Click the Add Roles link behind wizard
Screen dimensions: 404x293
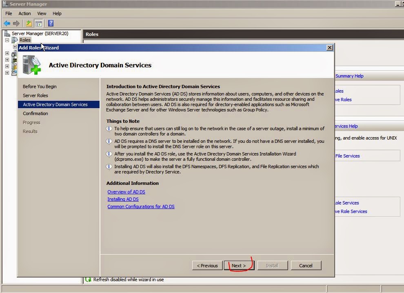coord(339,91)
